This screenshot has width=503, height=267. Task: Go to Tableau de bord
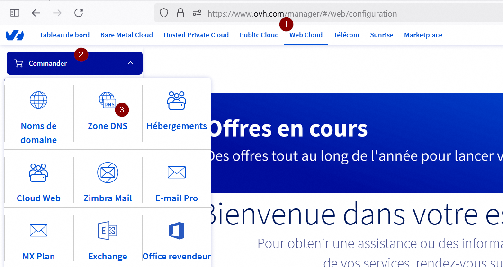[64, 35]
